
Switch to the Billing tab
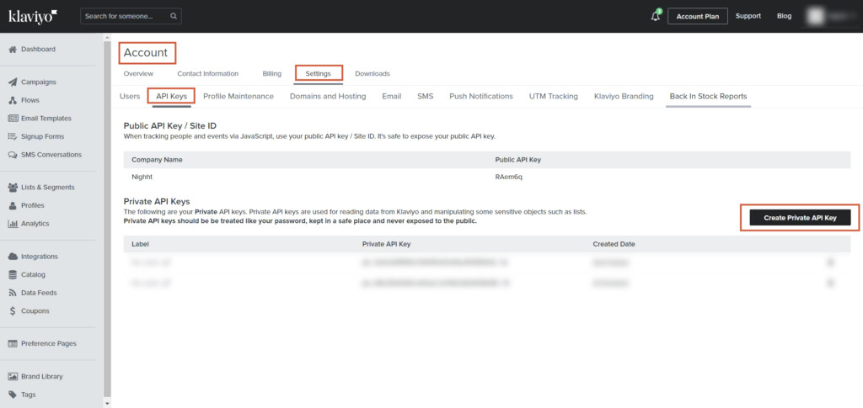point(272,73)
